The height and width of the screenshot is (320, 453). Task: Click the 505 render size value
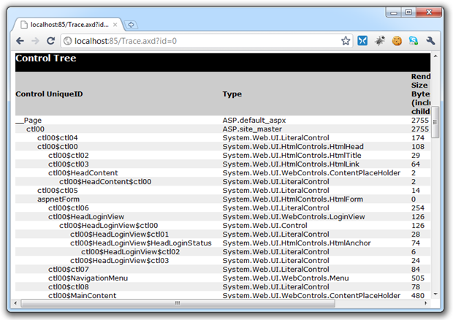tap(418, 278)
